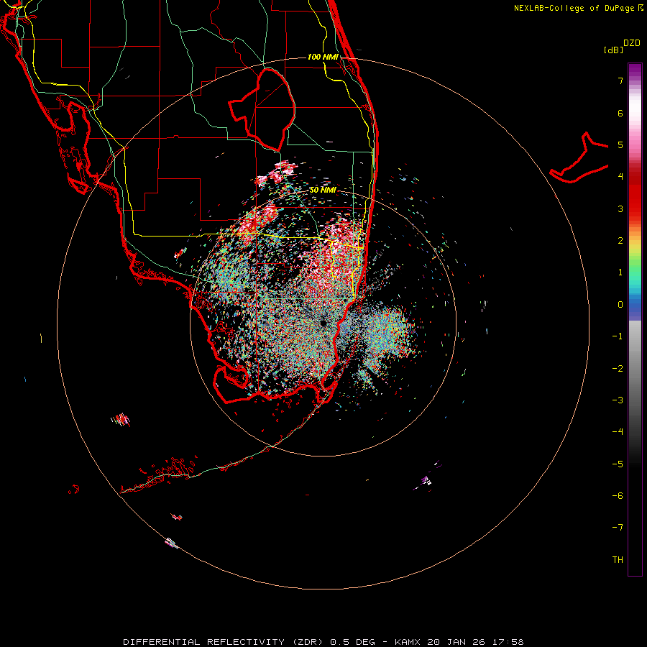Click the 3 value on the color scale

click(620, 208)
